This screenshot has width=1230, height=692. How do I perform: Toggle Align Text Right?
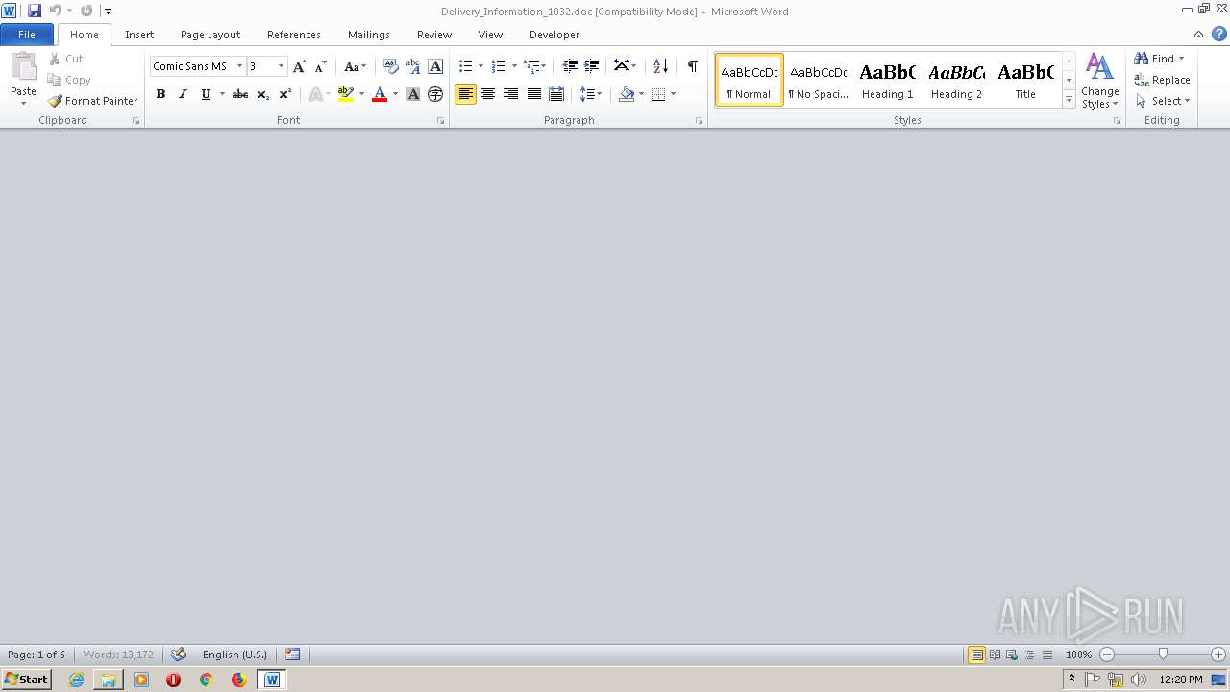511,94
